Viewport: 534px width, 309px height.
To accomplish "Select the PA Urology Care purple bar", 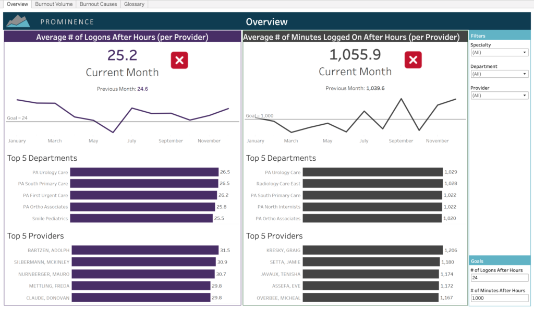I will (144, 172).
